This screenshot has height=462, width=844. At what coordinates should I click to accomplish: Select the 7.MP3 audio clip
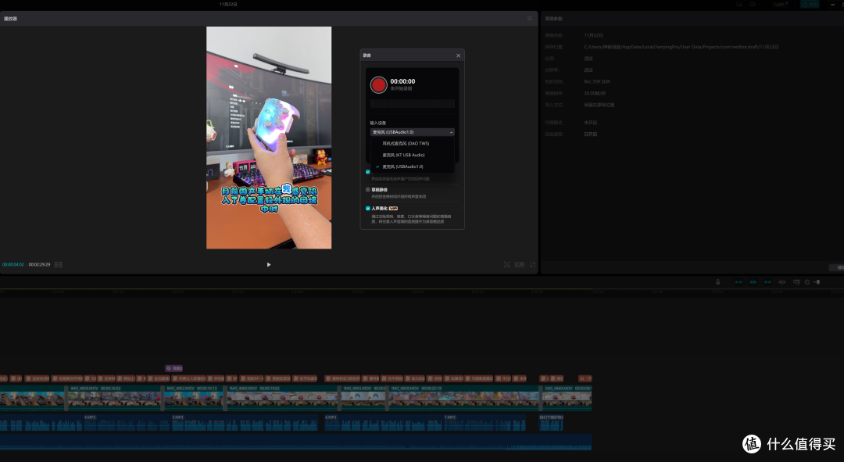(485, 422)
